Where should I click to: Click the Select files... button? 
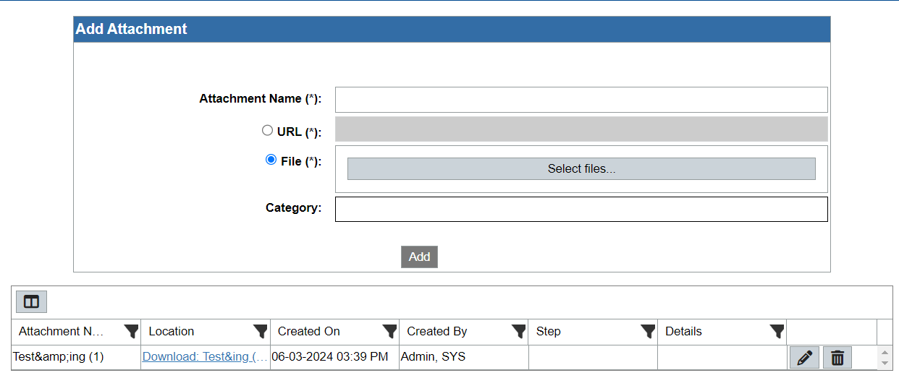(581, 168)
